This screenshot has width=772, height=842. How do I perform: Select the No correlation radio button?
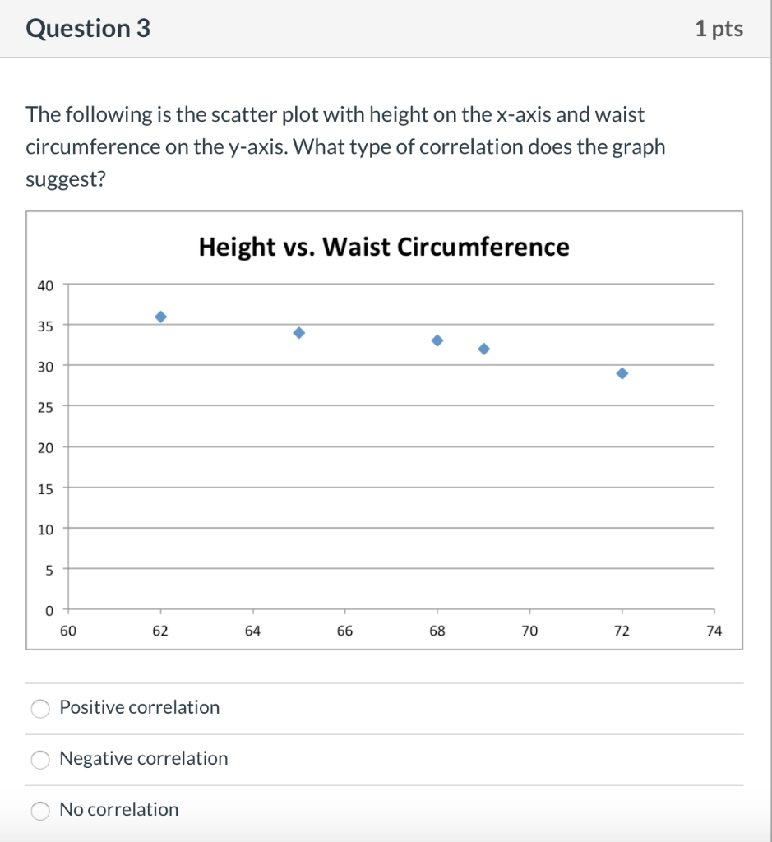(39, 811)
